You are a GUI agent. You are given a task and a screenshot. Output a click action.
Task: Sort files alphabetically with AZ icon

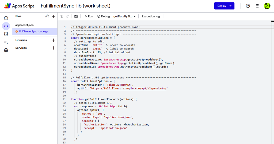coord(47,16)
